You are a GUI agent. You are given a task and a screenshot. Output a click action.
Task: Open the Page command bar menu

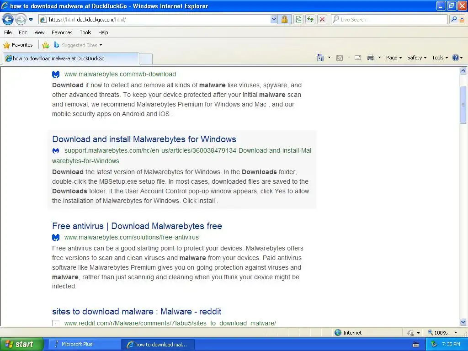coord(394,58)
